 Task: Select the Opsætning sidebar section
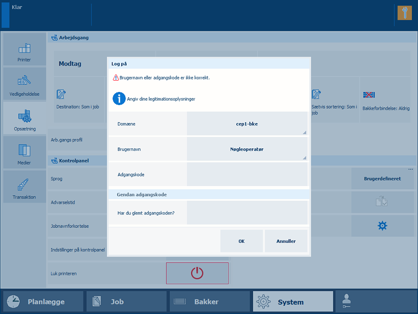coord(24,118)
